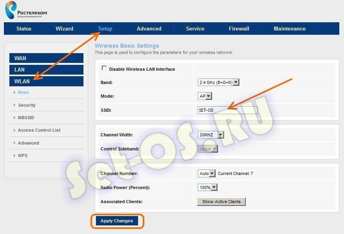Open the Advanced WLAN sidebar link
The width and height of the screenshot is (344, 234).
[x=28, y=143]
